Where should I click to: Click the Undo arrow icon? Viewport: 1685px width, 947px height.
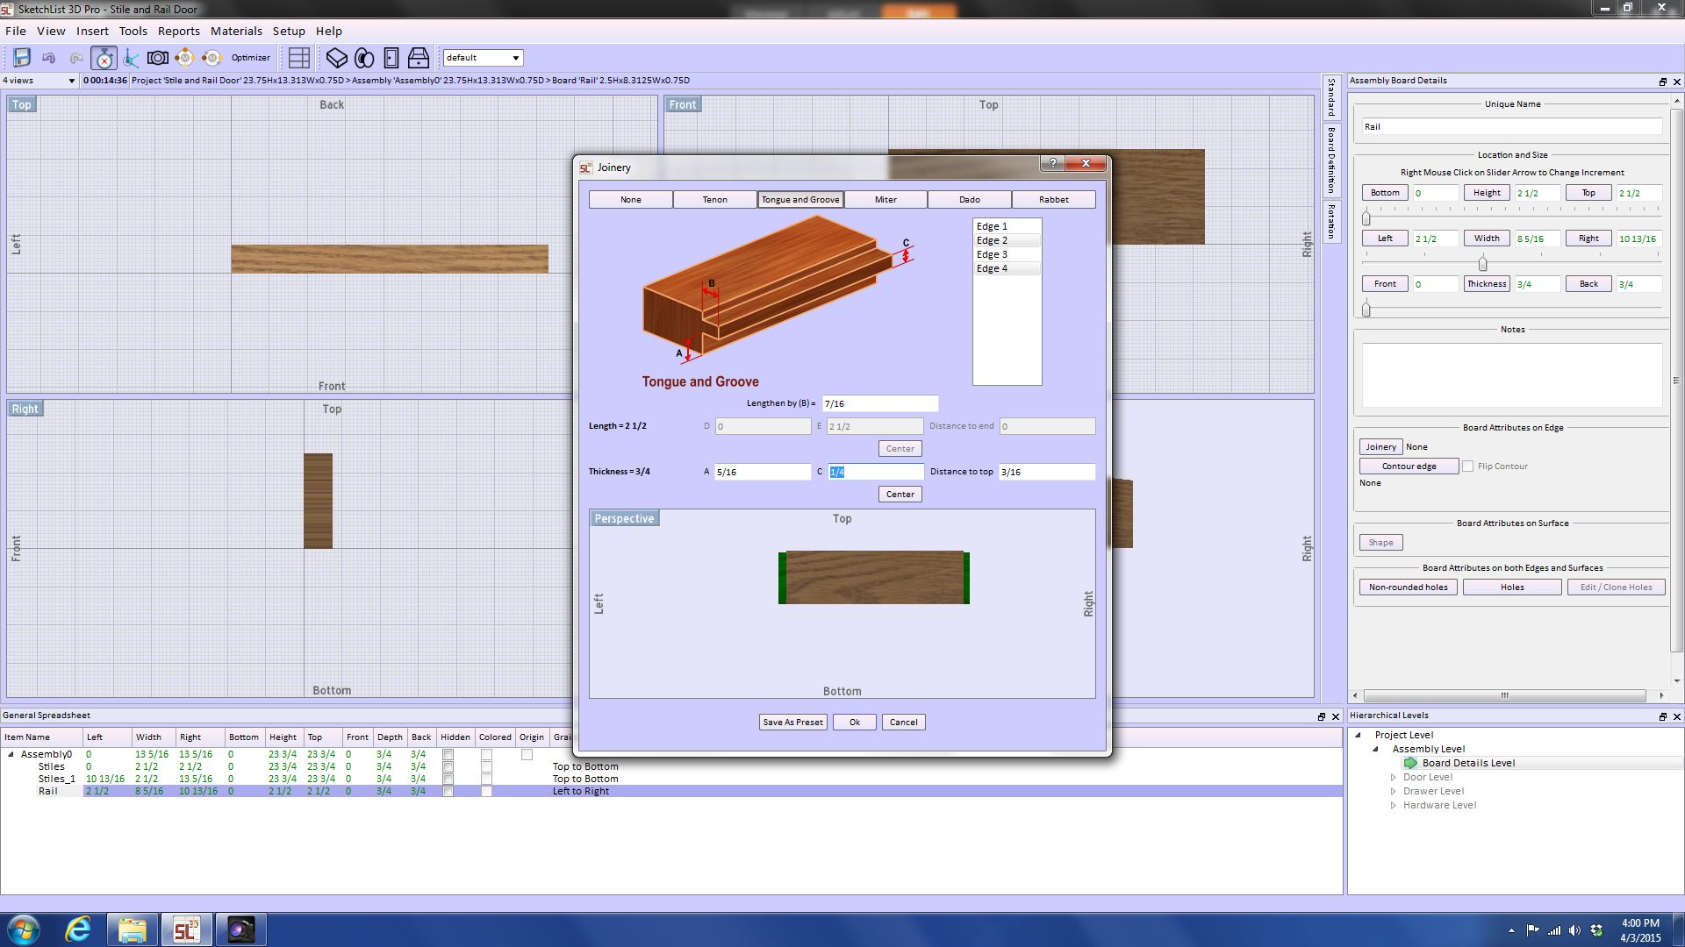(x=49, y=58)
